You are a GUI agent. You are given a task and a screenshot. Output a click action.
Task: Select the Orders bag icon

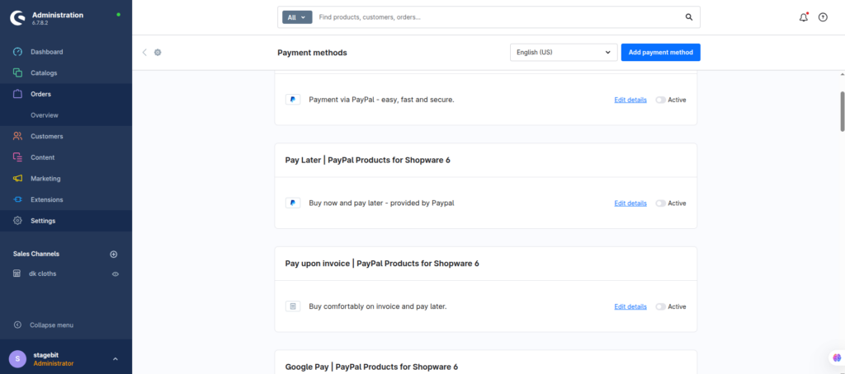tap(18, 94)
